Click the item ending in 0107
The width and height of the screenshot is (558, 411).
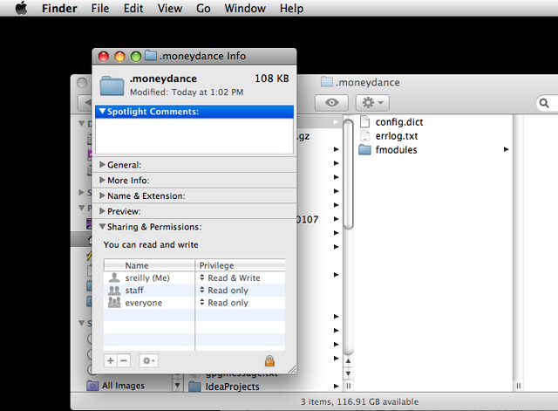click(308, 219)
